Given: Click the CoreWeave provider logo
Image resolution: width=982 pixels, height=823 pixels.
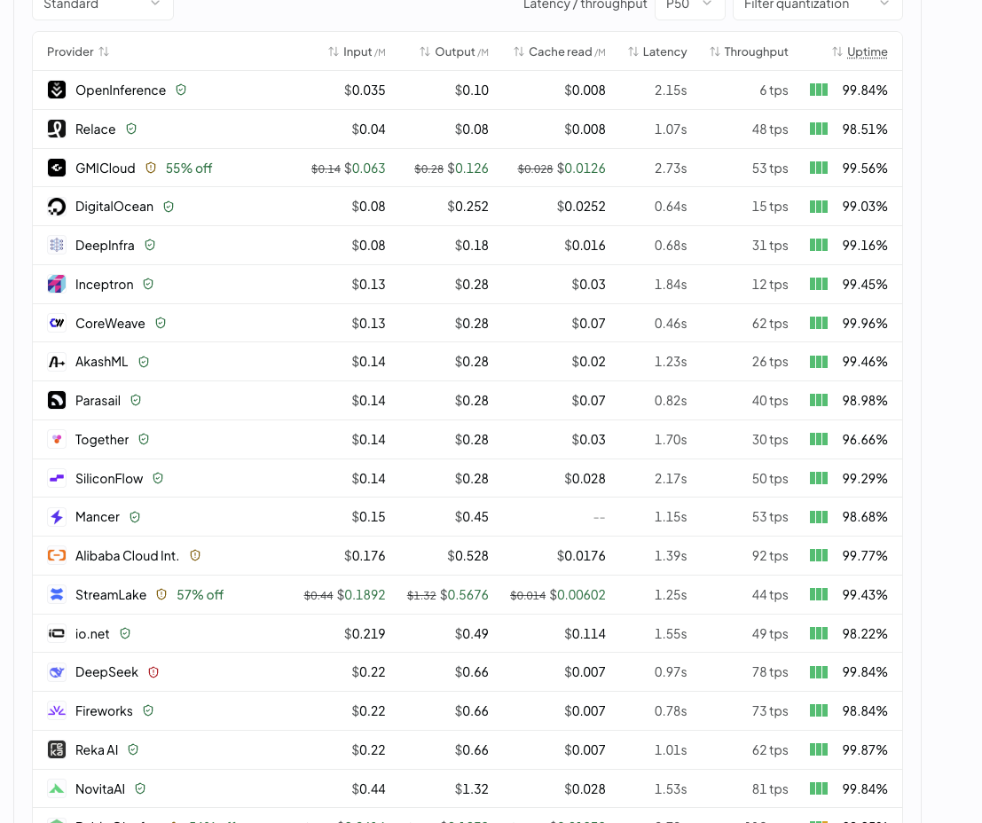Looking at the screenshot, I should [x=57, y=323].
